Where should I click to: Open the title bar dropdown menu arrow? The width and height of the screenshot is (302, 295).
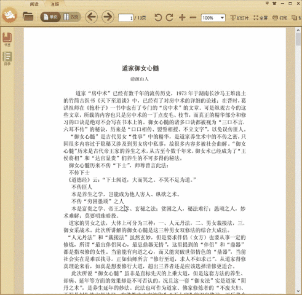click(x=267, y=3)
